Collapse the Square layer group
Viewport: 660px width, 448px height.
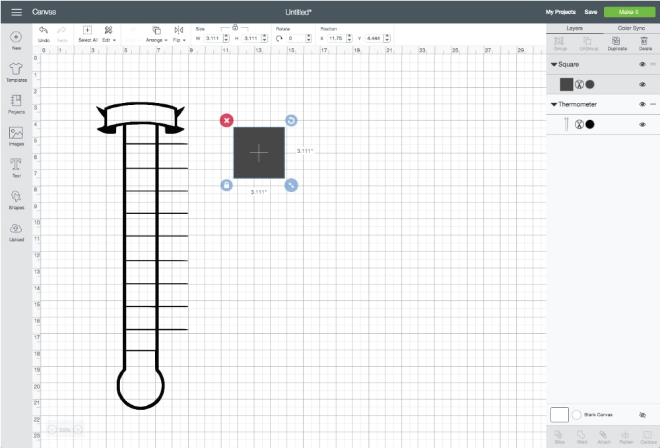554,65
